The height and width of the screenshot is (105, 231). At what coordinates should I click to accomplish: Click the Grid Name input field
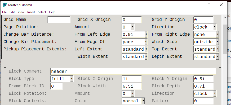59,20
